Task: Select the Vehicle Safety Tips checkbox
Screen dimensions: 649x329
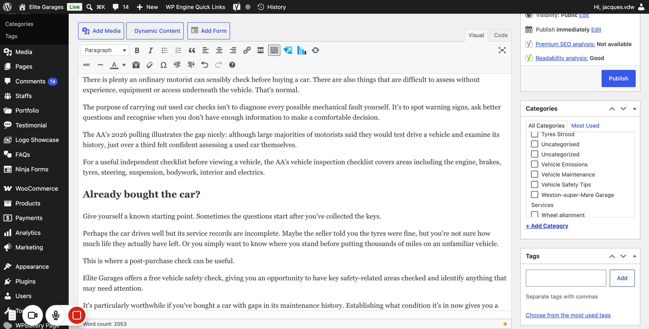Action: pyautogui.click(x=535, y=185)
